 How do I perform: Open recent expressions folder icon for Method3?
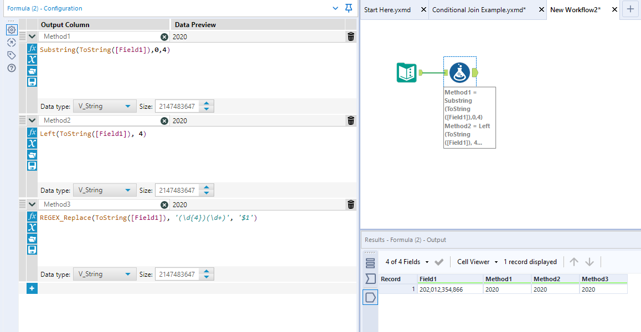[x=32, y=239]
